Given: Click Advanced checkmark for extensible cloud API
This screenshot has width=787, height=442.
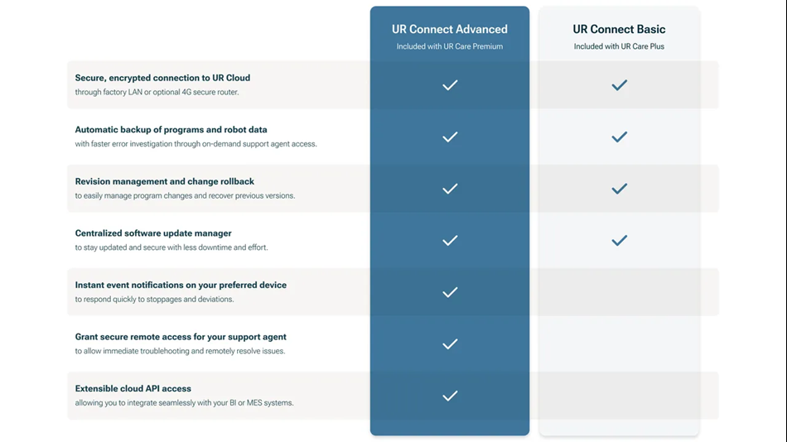Looking at the screenshot, I should tap(450, 396).
